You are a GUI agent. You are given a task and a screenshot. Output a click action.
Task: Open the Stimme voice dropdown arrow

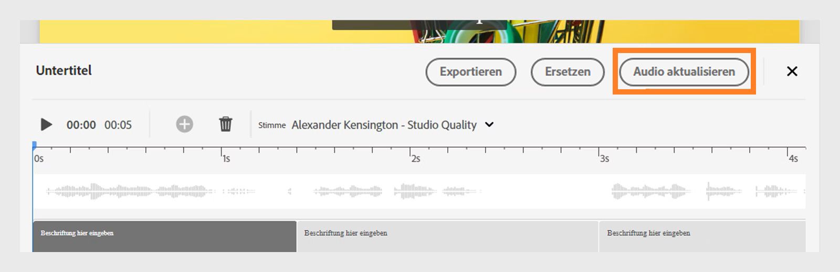[489, 125]
